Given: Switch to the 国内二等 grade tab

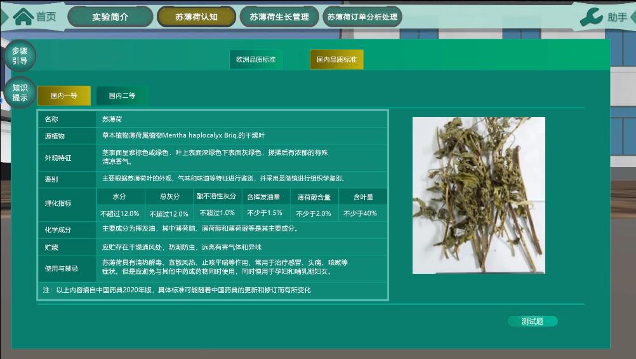Looking at the screenshot, I should click(122, 96).
